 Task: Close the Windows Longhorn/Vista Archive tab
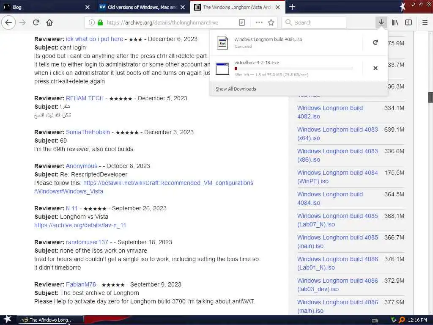[278, 7]
